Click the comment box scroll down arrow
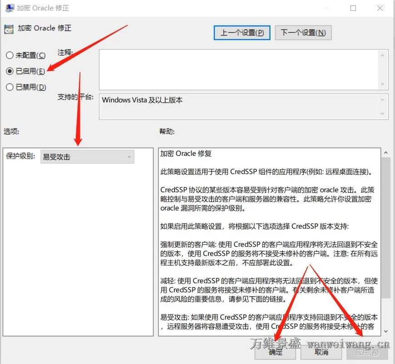Image resolution: width=395 pixels, height=364 pixels. point(382,84)
